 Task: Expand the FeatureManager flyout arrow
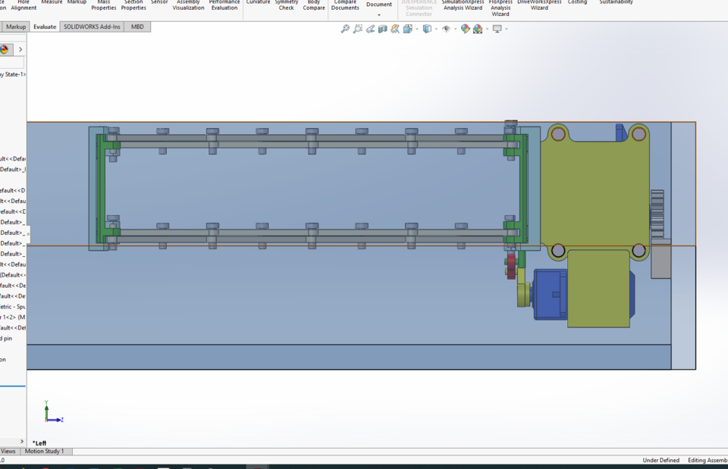(x=20, y=48)
